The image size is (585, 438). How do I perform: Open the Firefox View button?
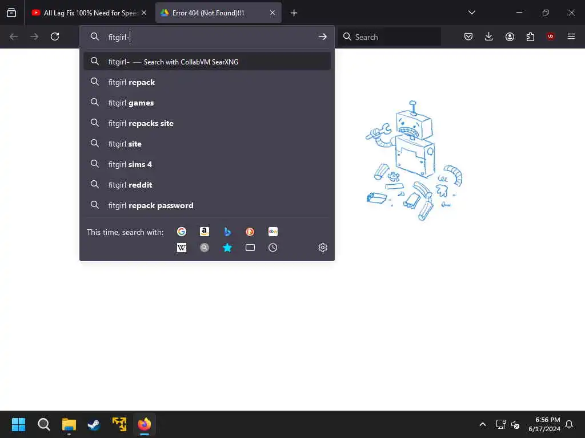(11, 13)
